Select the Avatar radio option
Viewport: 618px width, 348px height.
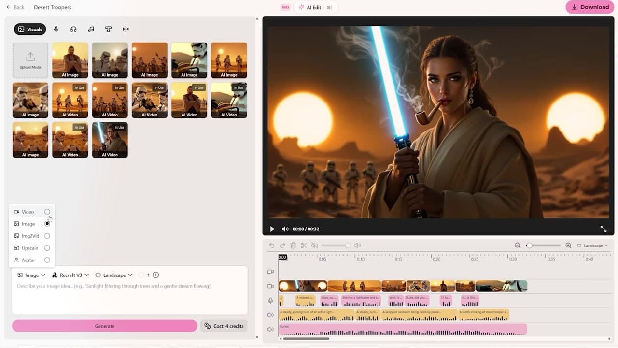tap(47, 260)
